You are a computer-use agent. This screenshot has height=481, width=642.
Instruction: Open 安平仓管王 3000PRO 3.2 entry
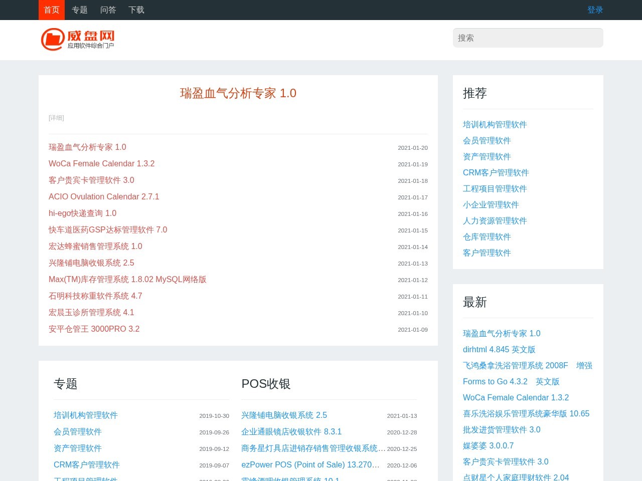click(x=94, y=329)
